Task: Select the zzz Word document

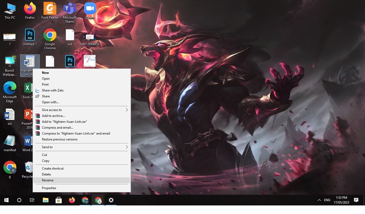Action: click(x=10, y=117)
